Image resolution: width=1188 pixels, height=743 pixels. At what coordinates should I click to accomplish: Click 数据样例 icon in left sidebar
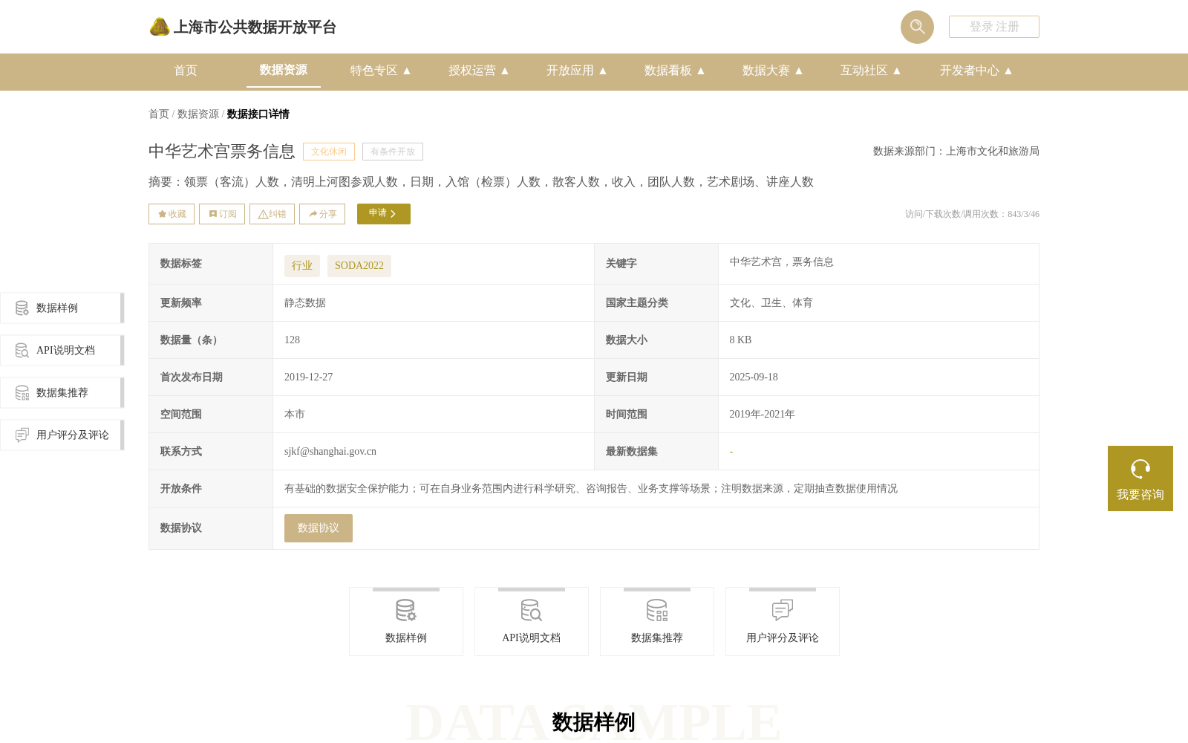22,308
